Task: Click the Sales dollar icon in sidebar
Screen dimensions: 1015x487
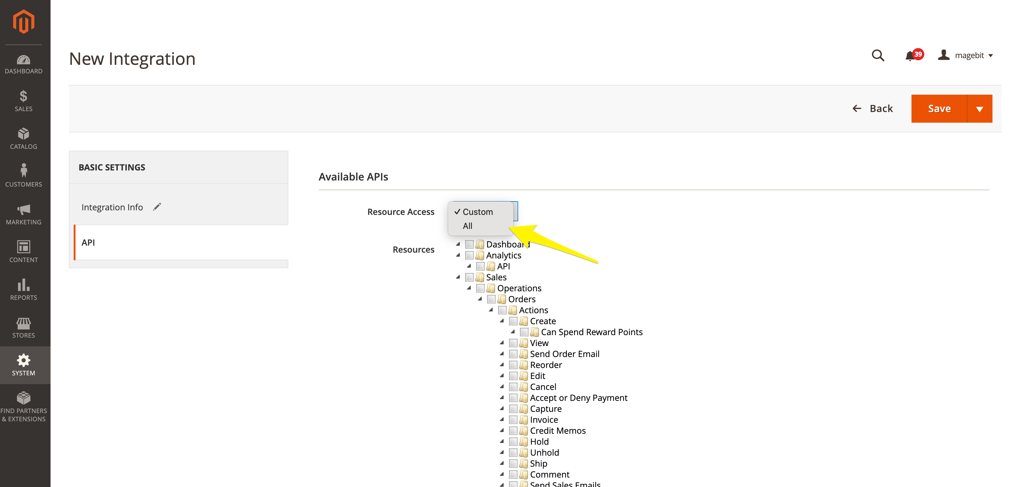Action: pyautogui.click(x=23, y=96)
